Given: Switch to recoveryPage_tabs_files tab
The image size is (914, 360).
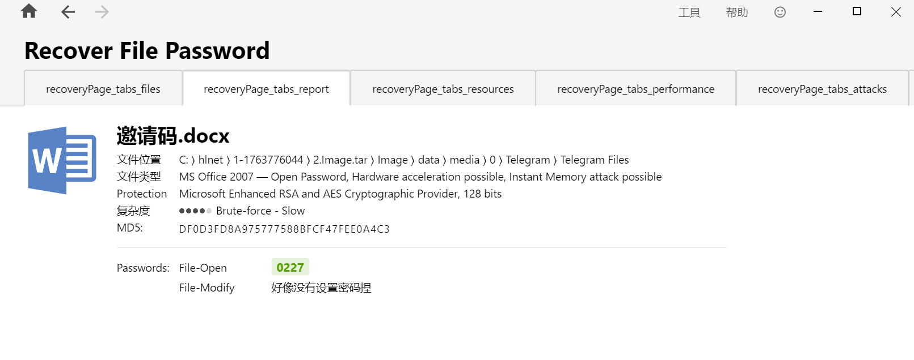Looking at the screenshot, I should click(x=103, y=89).
